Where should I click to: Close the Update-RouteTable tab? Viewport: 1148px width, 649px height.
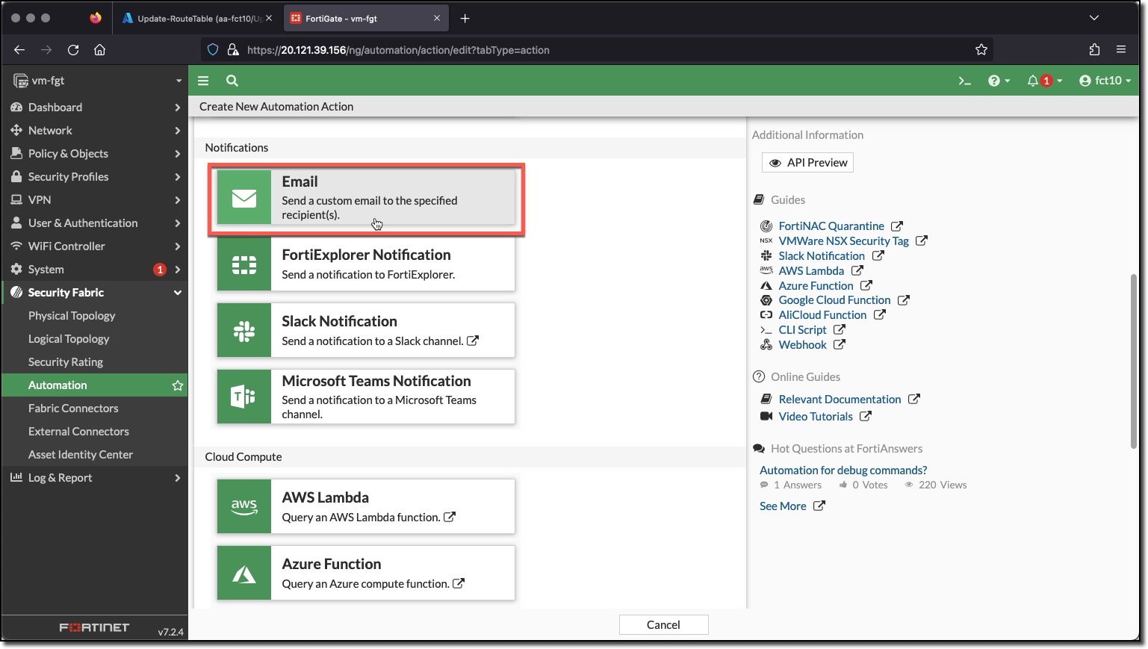269,18
